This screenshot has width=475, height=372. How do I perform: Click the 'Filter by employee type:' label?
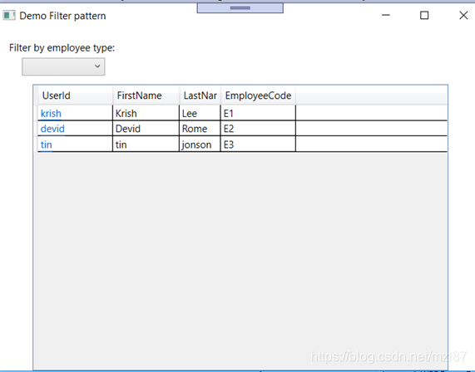pyautogui.click(x=62, y=48)
